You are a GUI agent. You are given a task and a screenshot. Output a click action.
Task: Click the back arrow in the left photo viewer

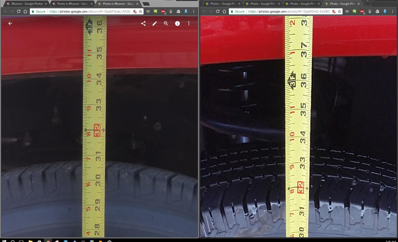(x=10, y=23)
